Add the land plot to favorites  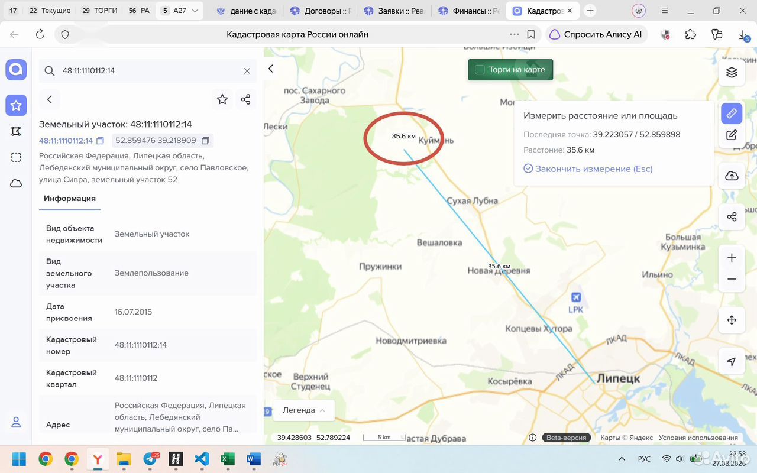[222, 99]
